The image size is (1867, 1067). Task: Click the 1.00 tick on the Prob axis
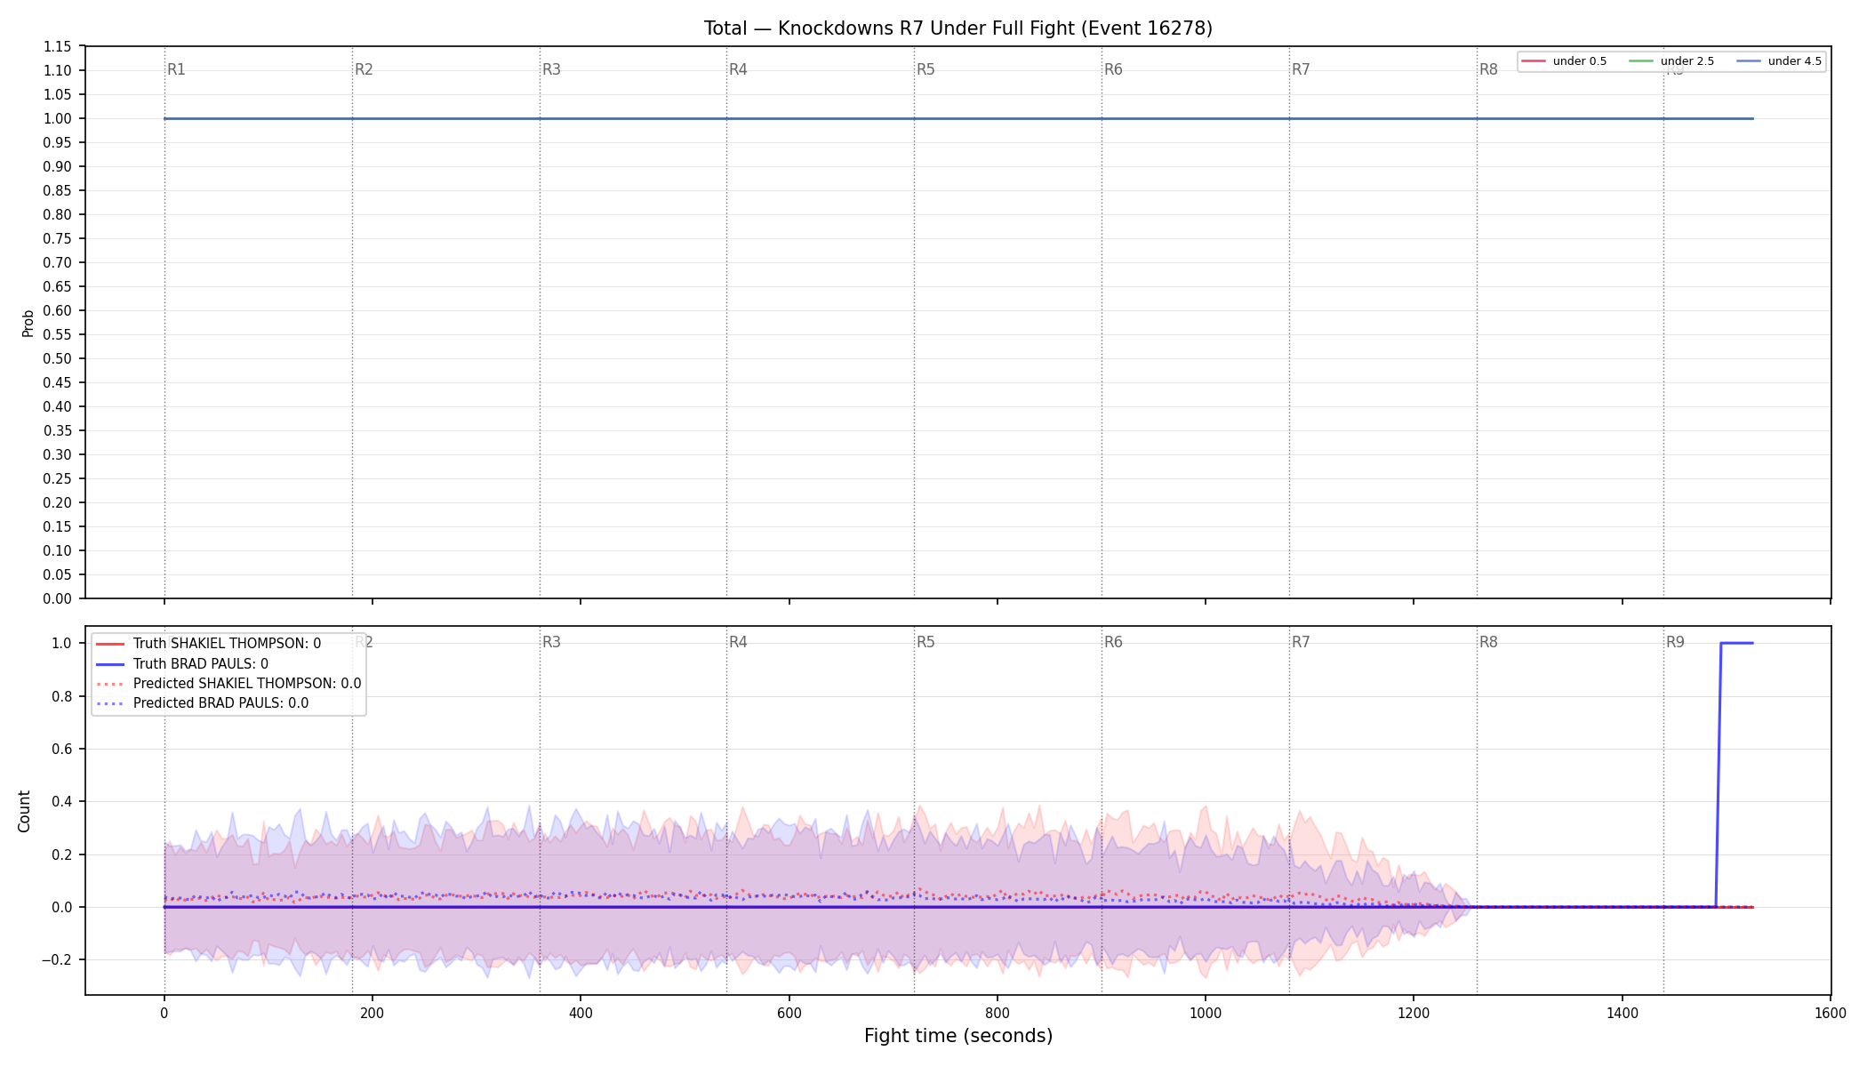(58, 118)
